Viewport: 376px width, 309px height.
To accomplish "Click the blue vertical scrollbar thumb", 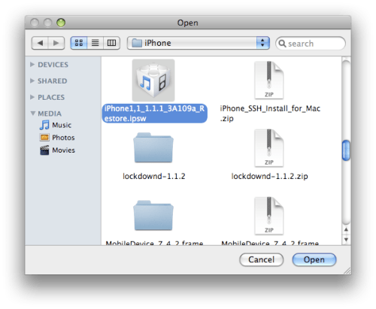I will (346, 150).
